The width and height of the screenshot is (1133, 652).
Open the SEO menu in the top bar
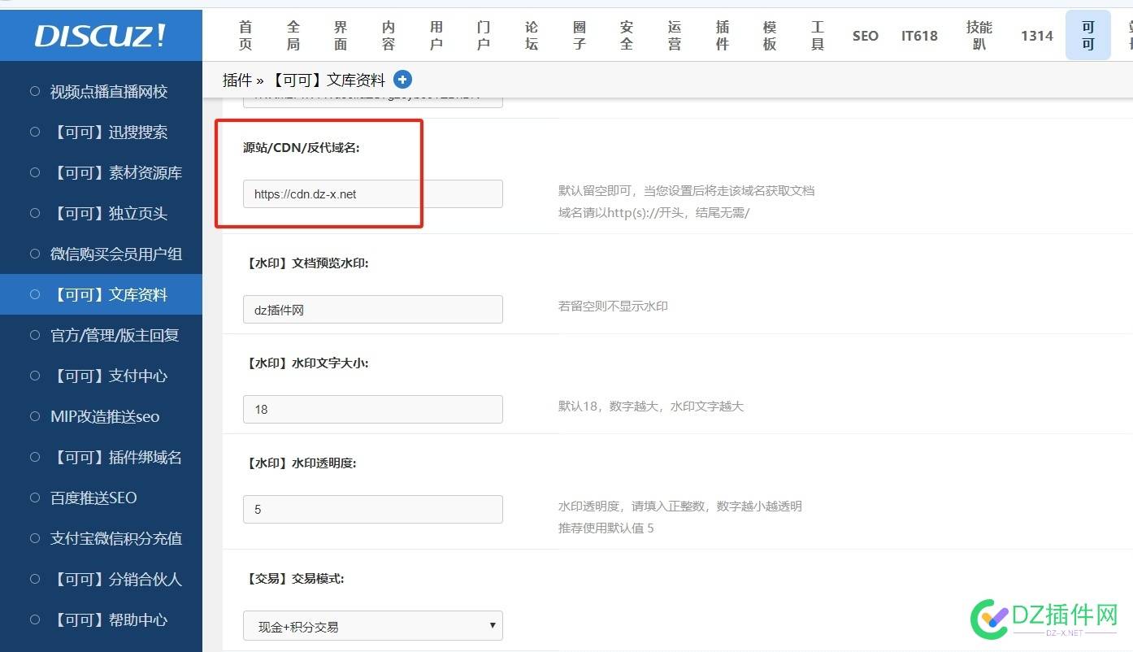click(x=865, y=35)
